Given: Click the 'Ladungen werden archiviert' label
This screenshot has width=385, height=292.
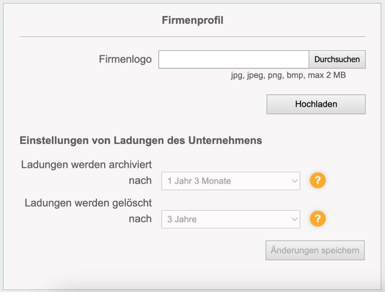Looking at the screenshot, I should pos(87,165).
